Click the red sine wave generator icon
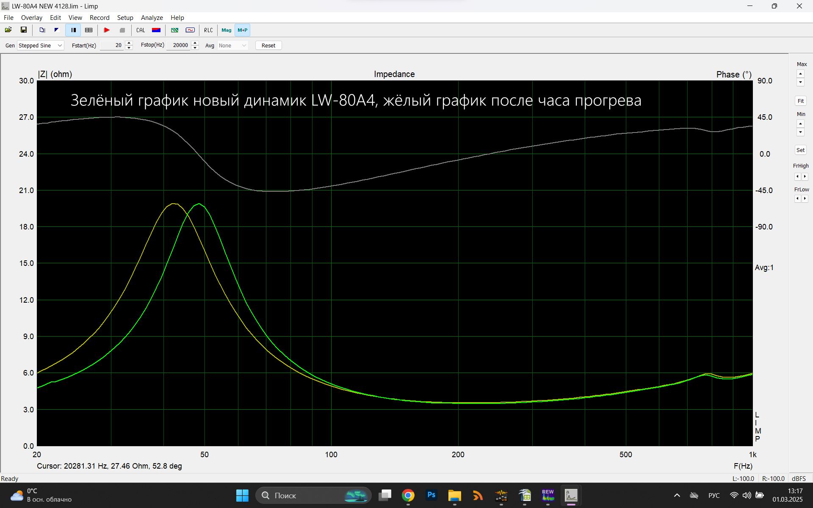 190,30
